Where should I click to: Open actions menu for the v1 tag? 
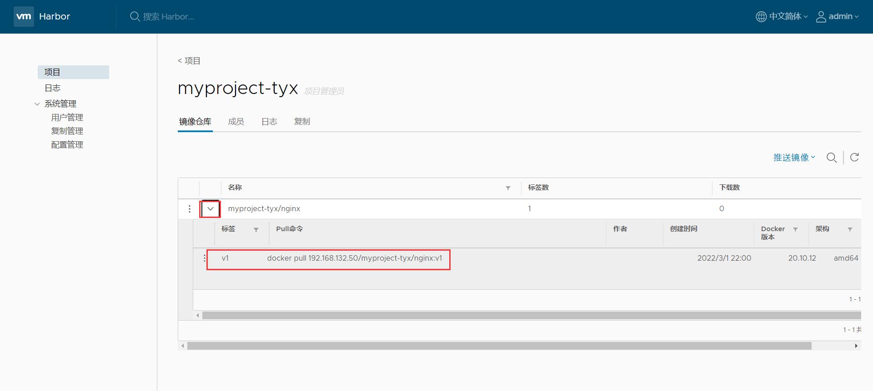pyautogui.click(x=204, y=258)
